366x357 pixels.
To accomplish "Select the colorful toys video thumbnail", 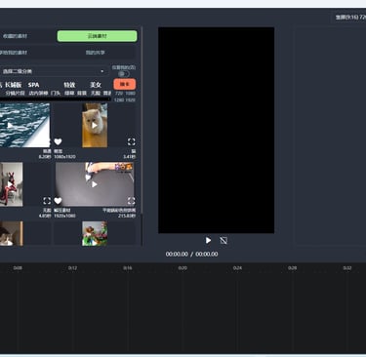I will click(x=95, y=233).
